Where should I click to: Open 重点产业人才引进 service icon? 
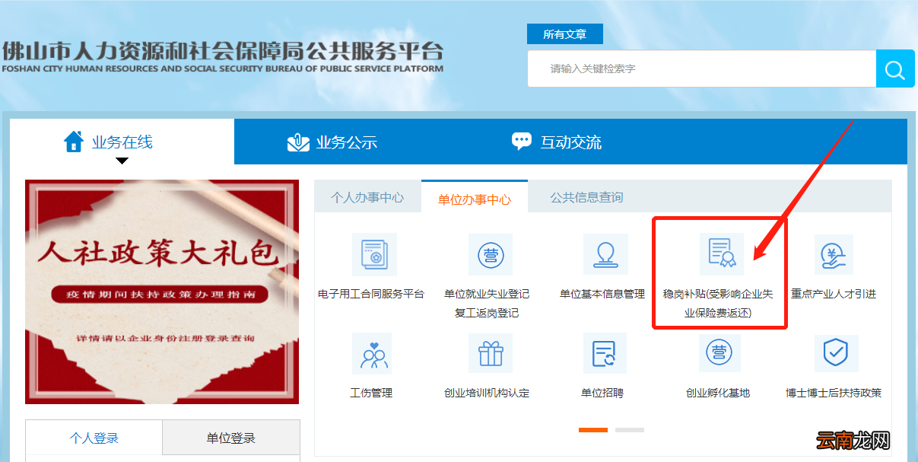coord(834,255)
